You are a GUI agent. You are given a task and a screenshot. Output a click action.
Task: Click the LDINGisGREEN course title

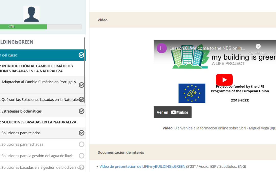[x=17, y=42]
